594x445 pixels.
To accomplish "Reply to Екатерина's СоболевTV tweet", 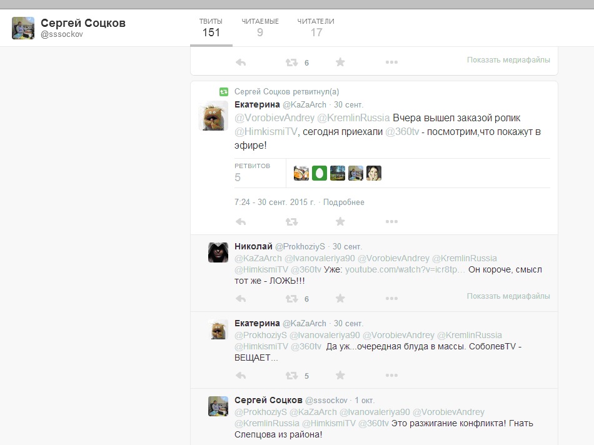I will pyautogui.click(x=241, y=376).
